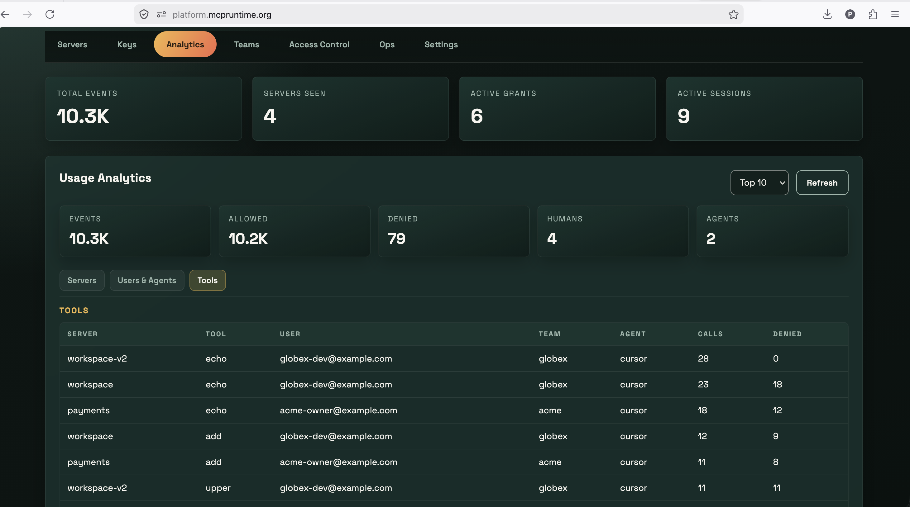Open the shield tracking protection icon
Image resolution: width=910 pixels, height=507 pixels.
coord(144,14)
